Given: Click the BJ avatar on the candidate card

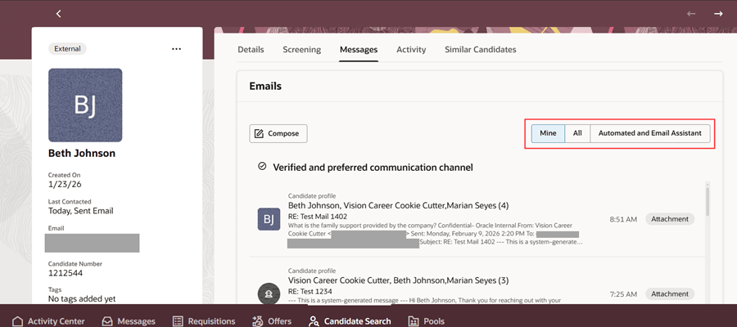Looking at the screenshot, I should pyautogui.click(x=85, y=105).
